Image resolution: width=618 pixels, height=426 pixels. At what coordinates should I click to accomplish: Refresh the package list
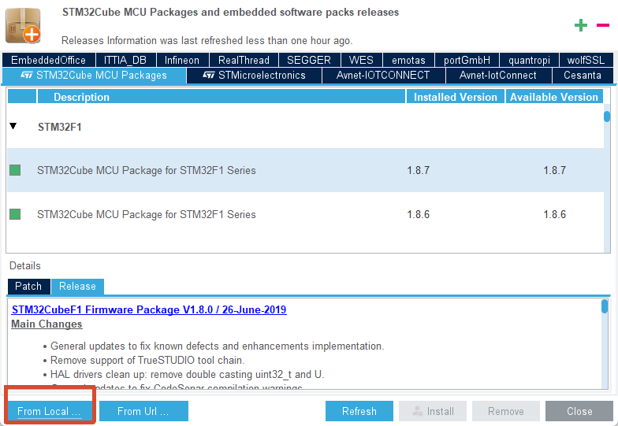(x=359, y=411)
